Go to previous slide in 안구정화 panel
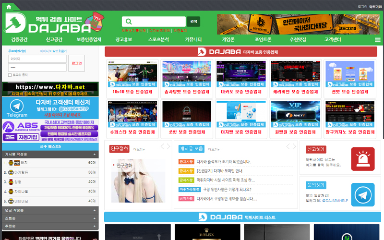 (162, 146)
